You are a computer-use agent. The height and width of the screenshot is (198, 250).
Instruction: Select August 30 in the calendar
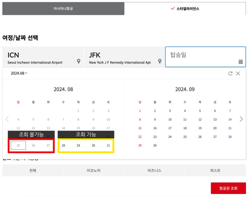[93, 145]
